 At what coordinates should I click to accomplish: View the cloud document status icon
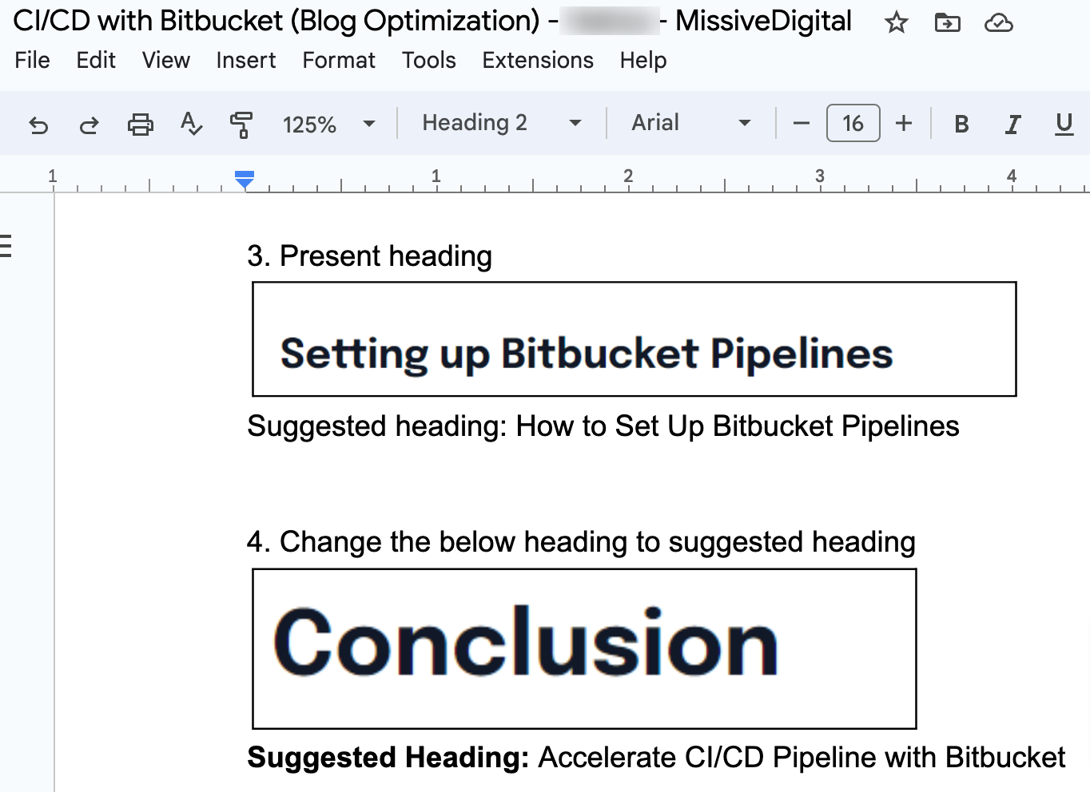tap(998, 22)
